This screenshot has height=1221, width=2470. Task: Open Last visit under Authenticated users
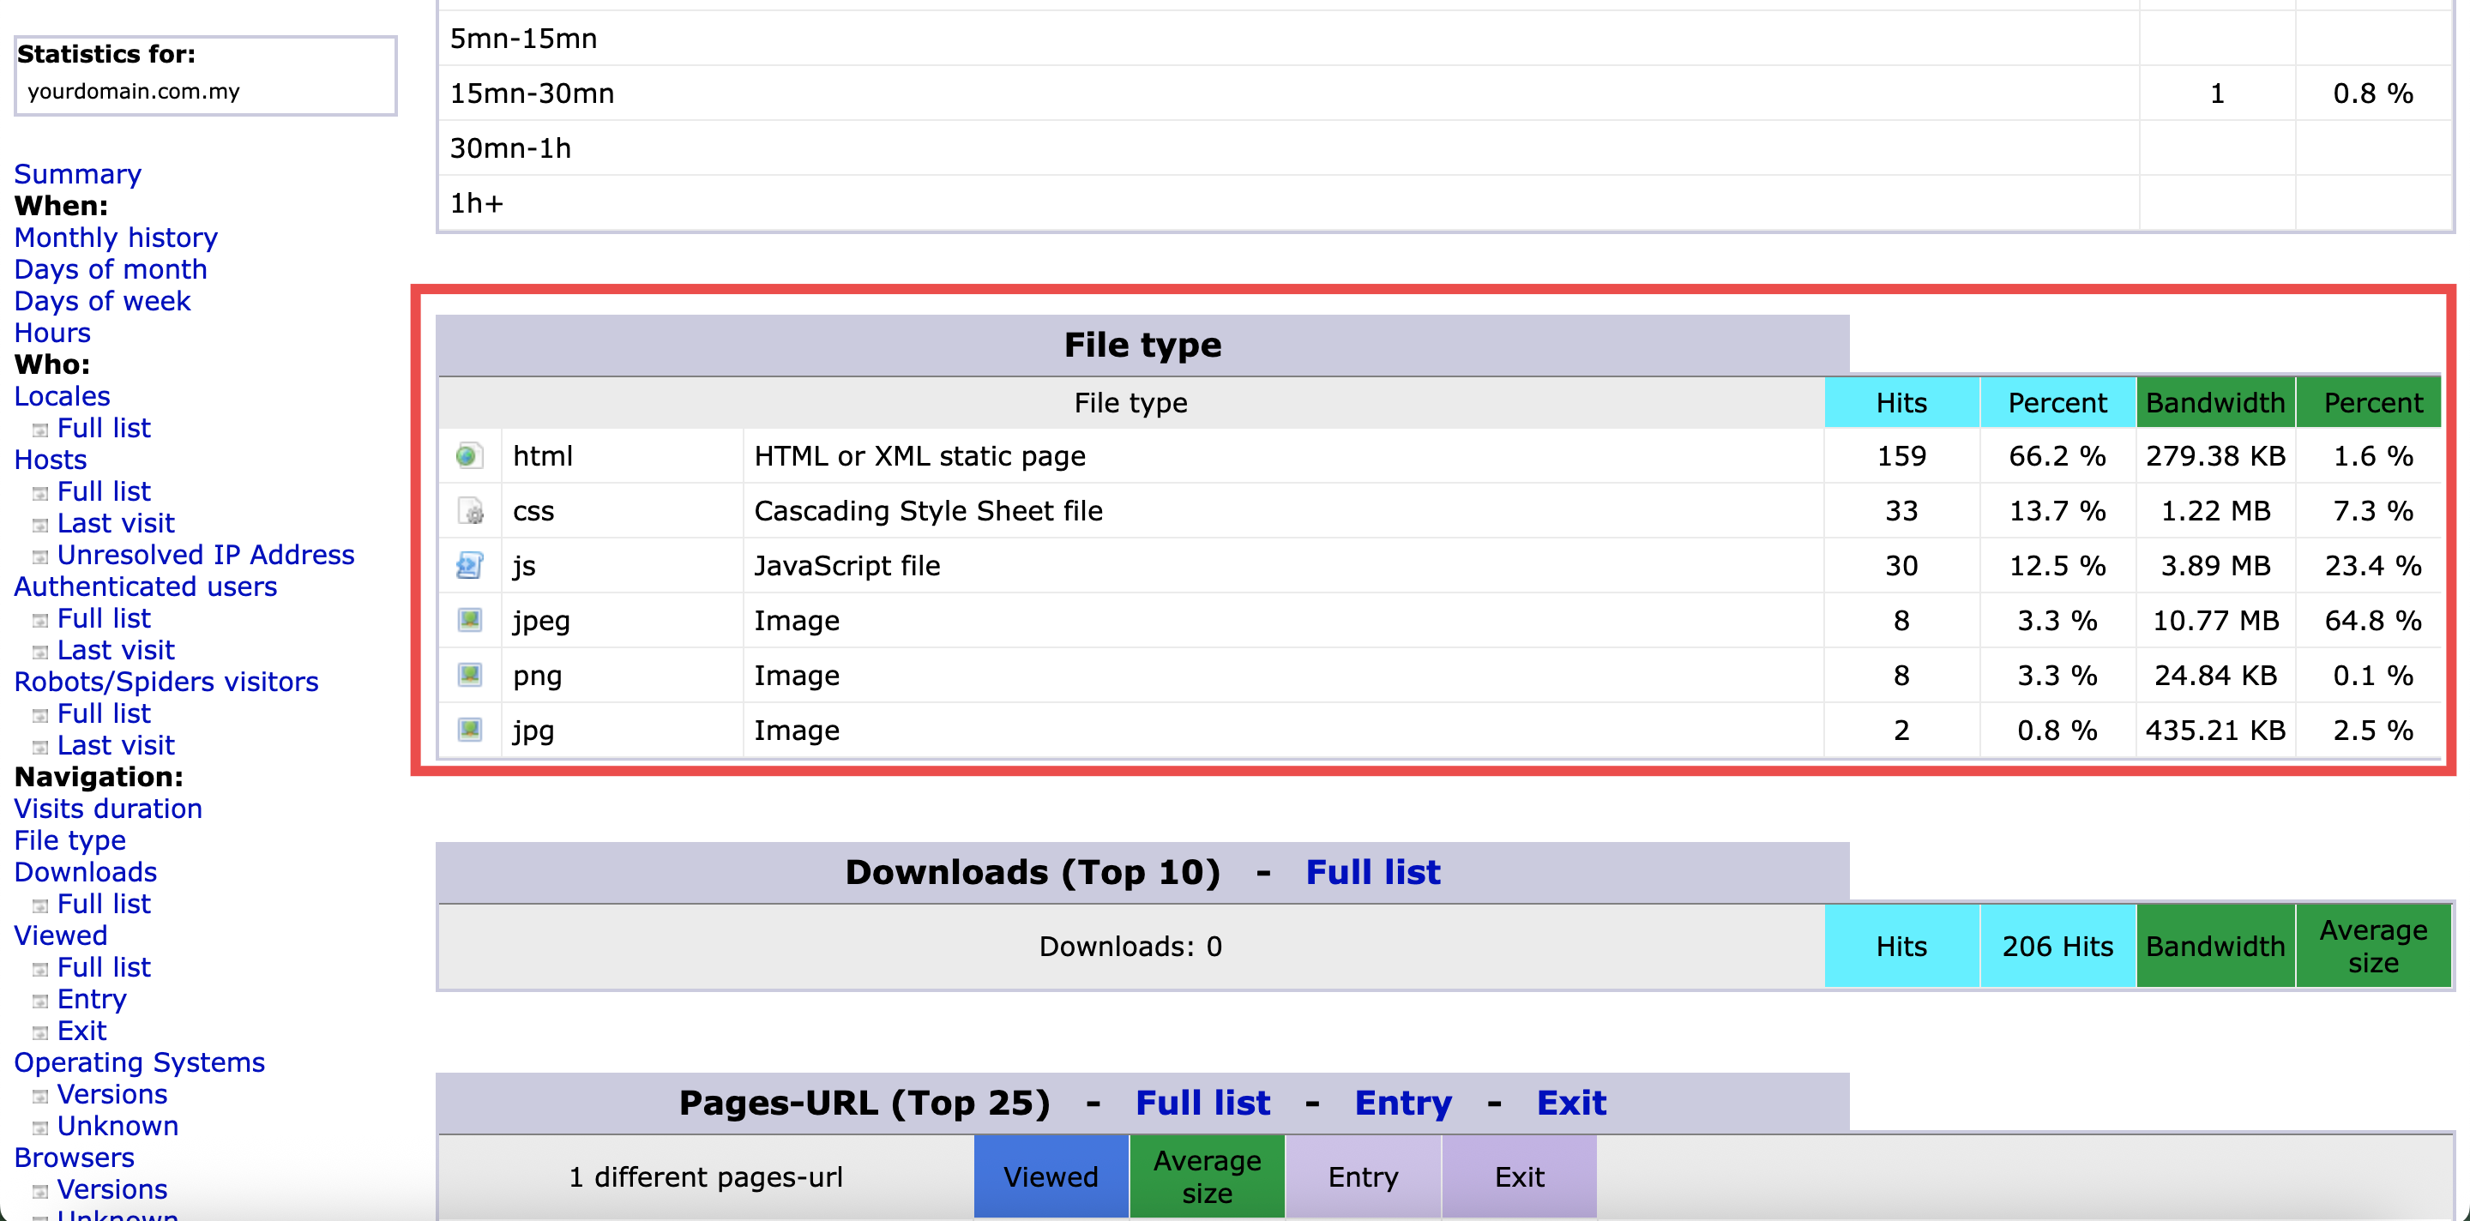point(115,650)
